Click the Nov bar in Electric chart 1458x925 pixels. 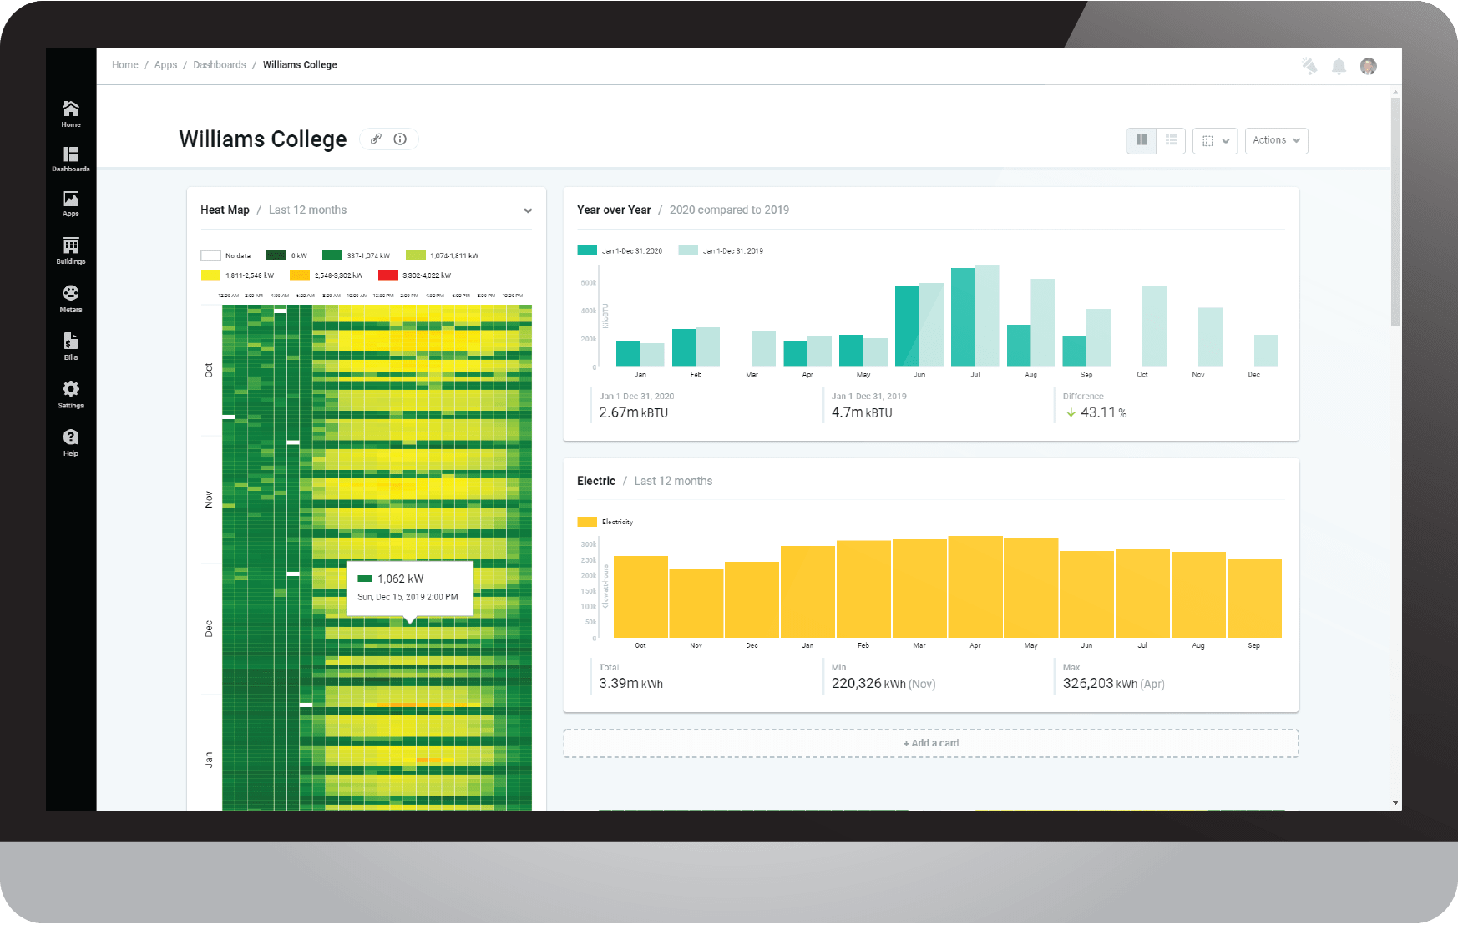pos(696,604)
